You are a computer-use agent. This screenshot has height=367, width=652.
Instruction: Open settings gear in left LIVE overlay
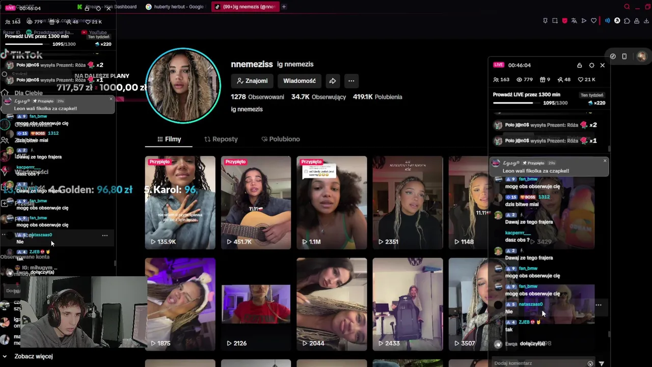(98, 8)
